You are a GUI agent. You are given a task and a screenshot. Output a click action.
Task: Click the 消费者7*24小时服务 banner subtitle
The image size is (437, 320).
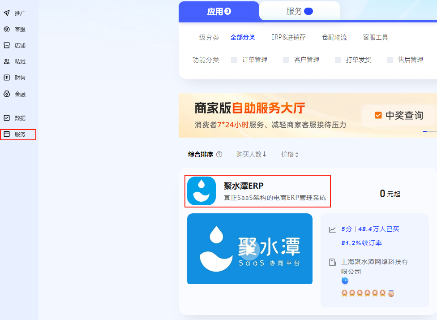click(270, 125)
